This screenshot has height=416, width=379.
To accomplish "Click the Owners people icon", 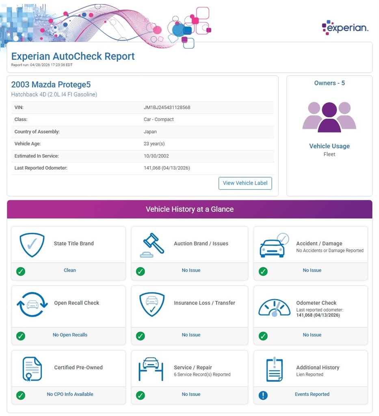I will [329, 117].
